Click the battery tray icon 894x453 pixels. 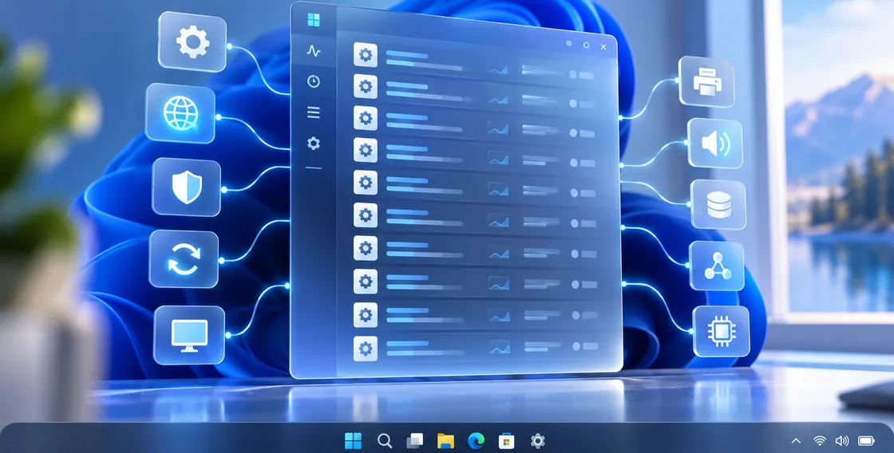pyautogui.click(x=866, y=440)
